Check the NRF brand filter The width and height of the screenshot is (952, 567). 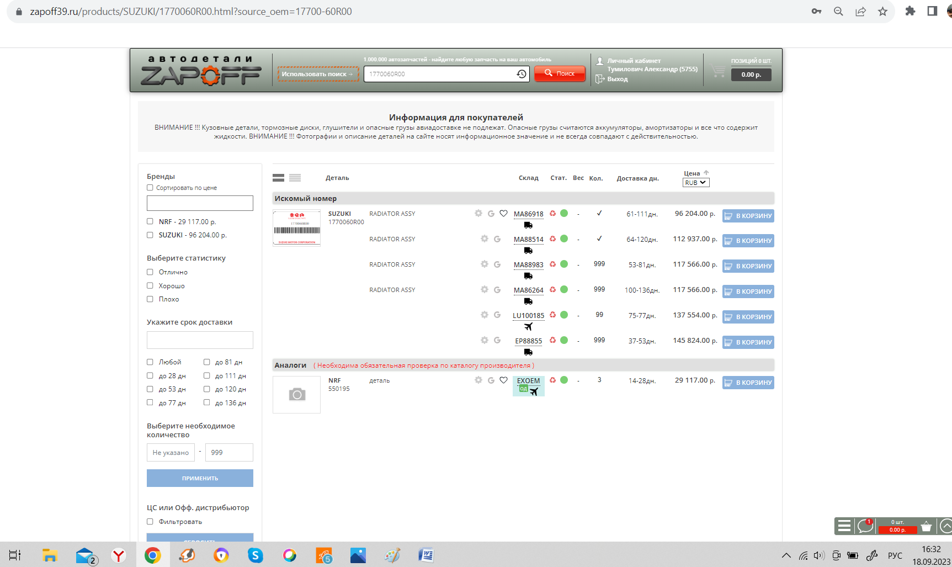(150, 221)
